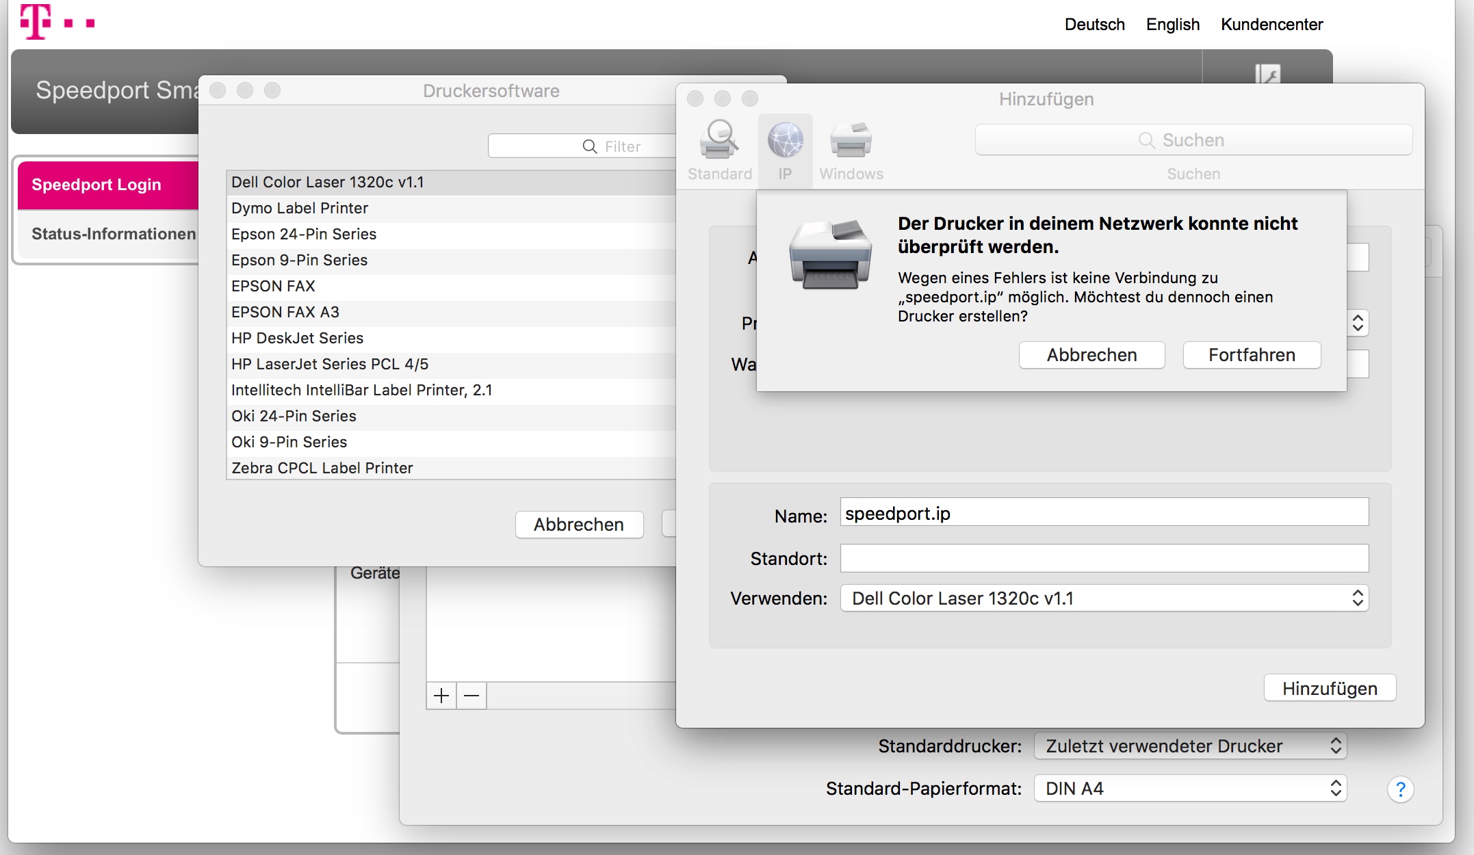Click Abbrechen in the printer warning dialog
Image resolution: width=1474 pixels, height=855 pixels.
1091,355
